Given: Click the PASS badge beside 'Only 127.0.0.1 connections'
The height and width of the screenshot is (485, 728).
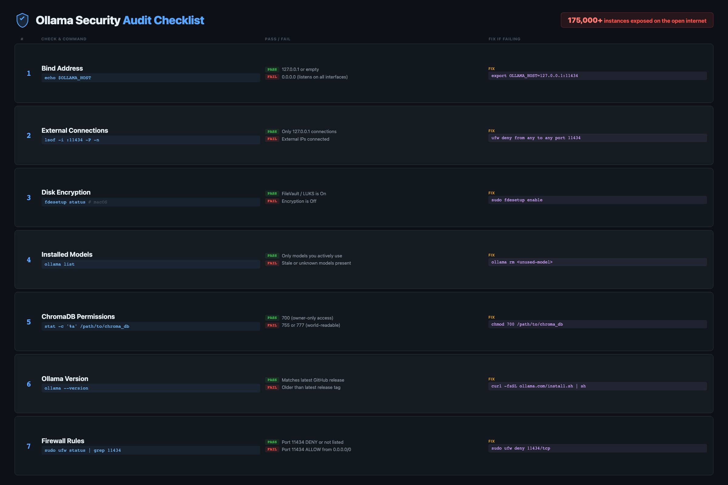Looking at the screenshot, I should click(272, 132).
